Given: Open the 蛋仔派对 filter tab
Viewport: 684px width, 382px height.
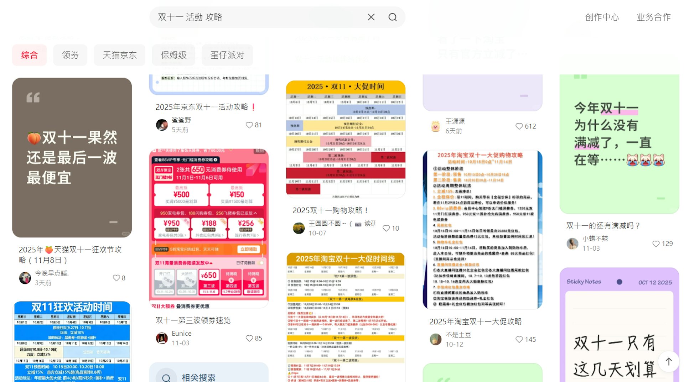Looking at the screenshot, I should click(227, 55).
